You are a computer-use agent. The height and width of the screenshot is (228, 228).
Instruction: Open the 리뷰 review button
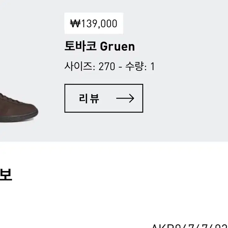coord(104,98)
